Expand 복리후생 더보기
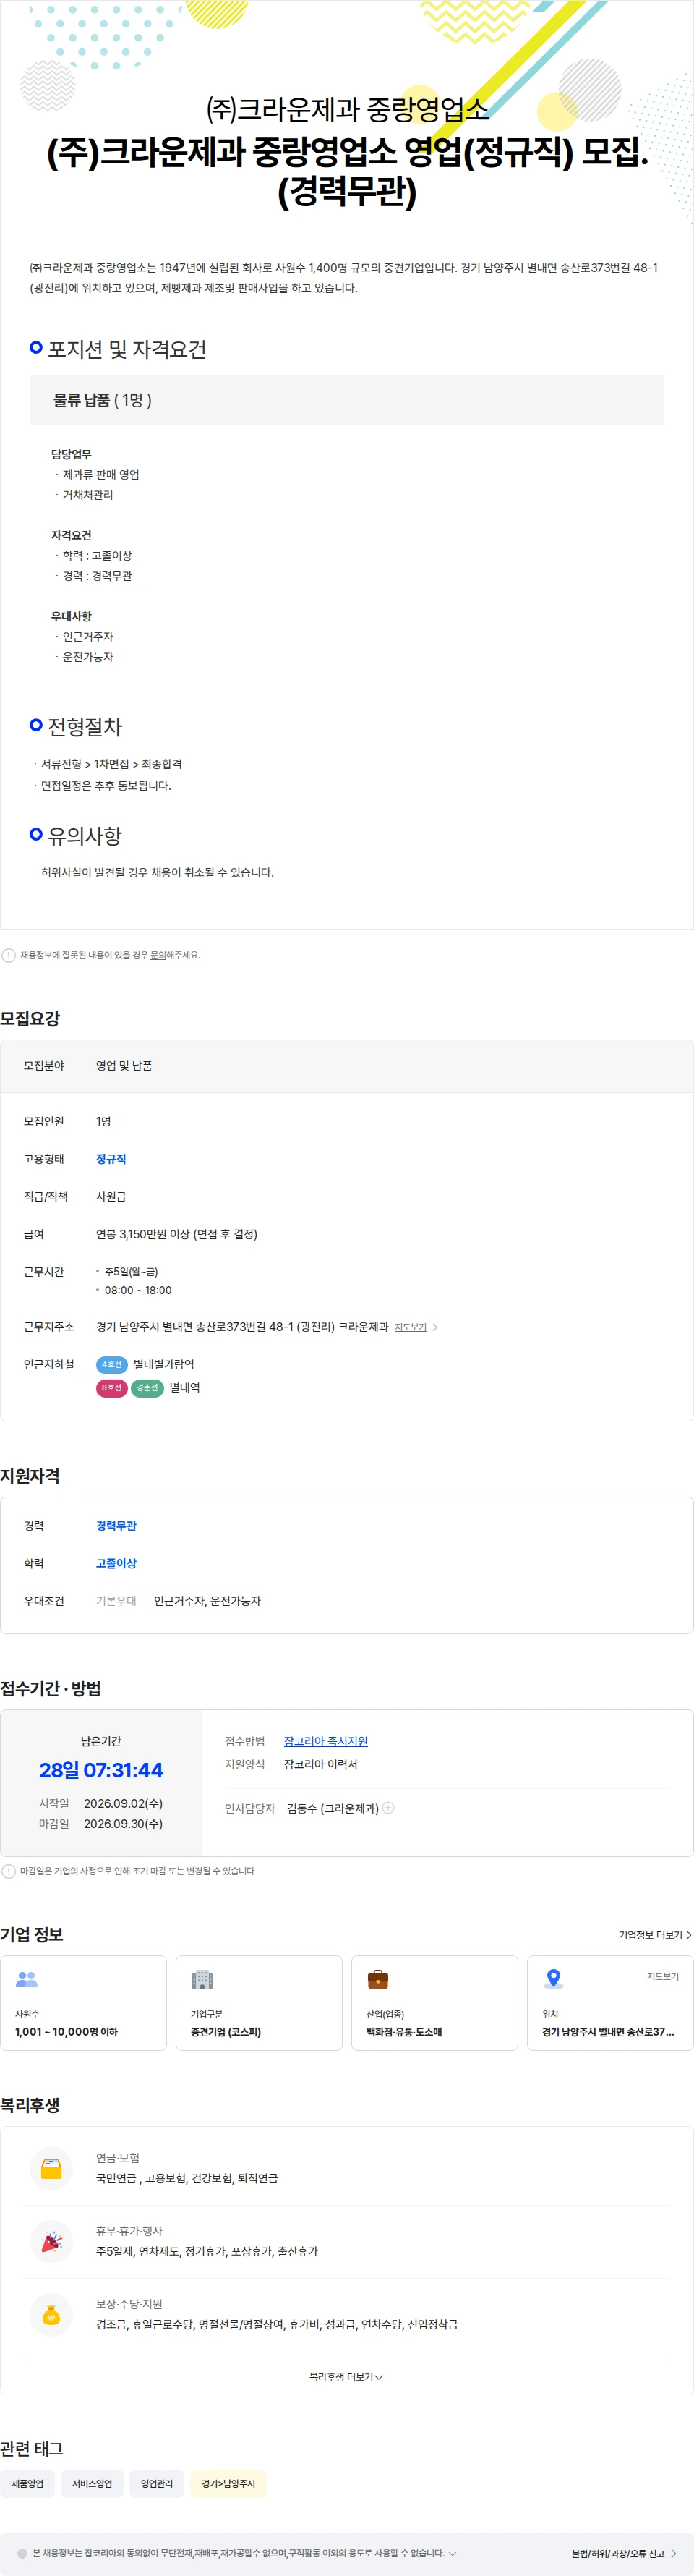 pos(346,2376)
